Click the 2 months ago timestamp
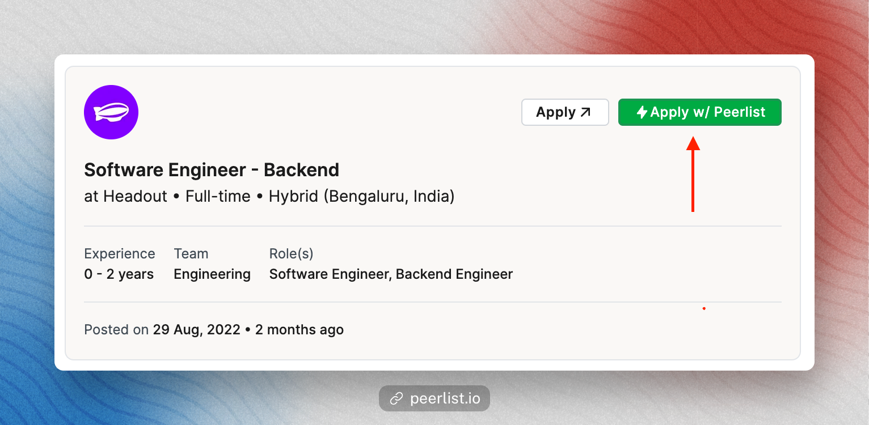This screenshot has height=425, width=869. tap(299, 330)
